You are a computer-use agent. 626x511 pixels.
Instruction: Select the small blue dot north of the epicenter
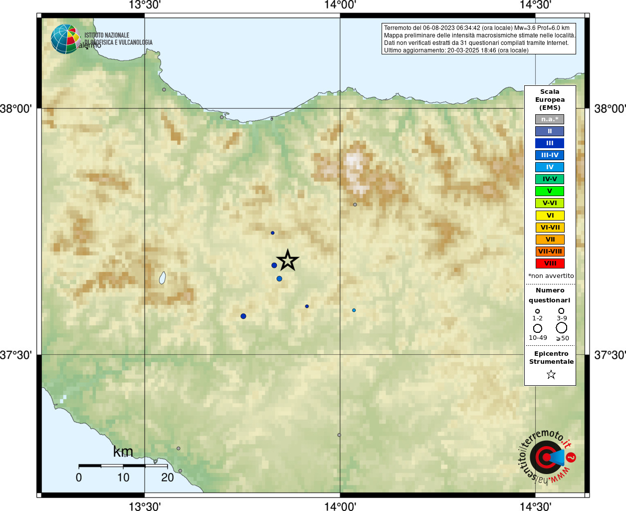(272, 233)
